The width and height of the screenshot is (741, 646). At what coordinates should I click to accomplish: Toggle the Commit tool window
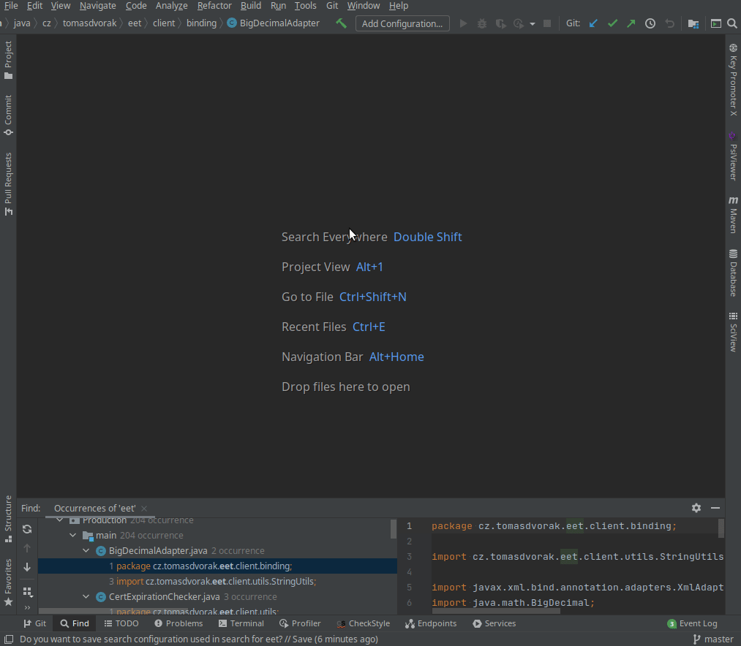pos(8,115)
